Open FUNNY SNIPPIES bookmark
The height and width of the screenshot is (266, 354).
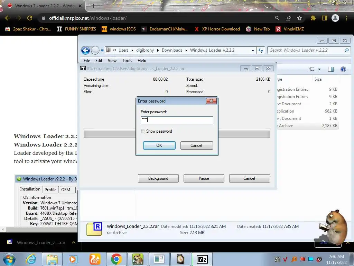tap(76, 29)
